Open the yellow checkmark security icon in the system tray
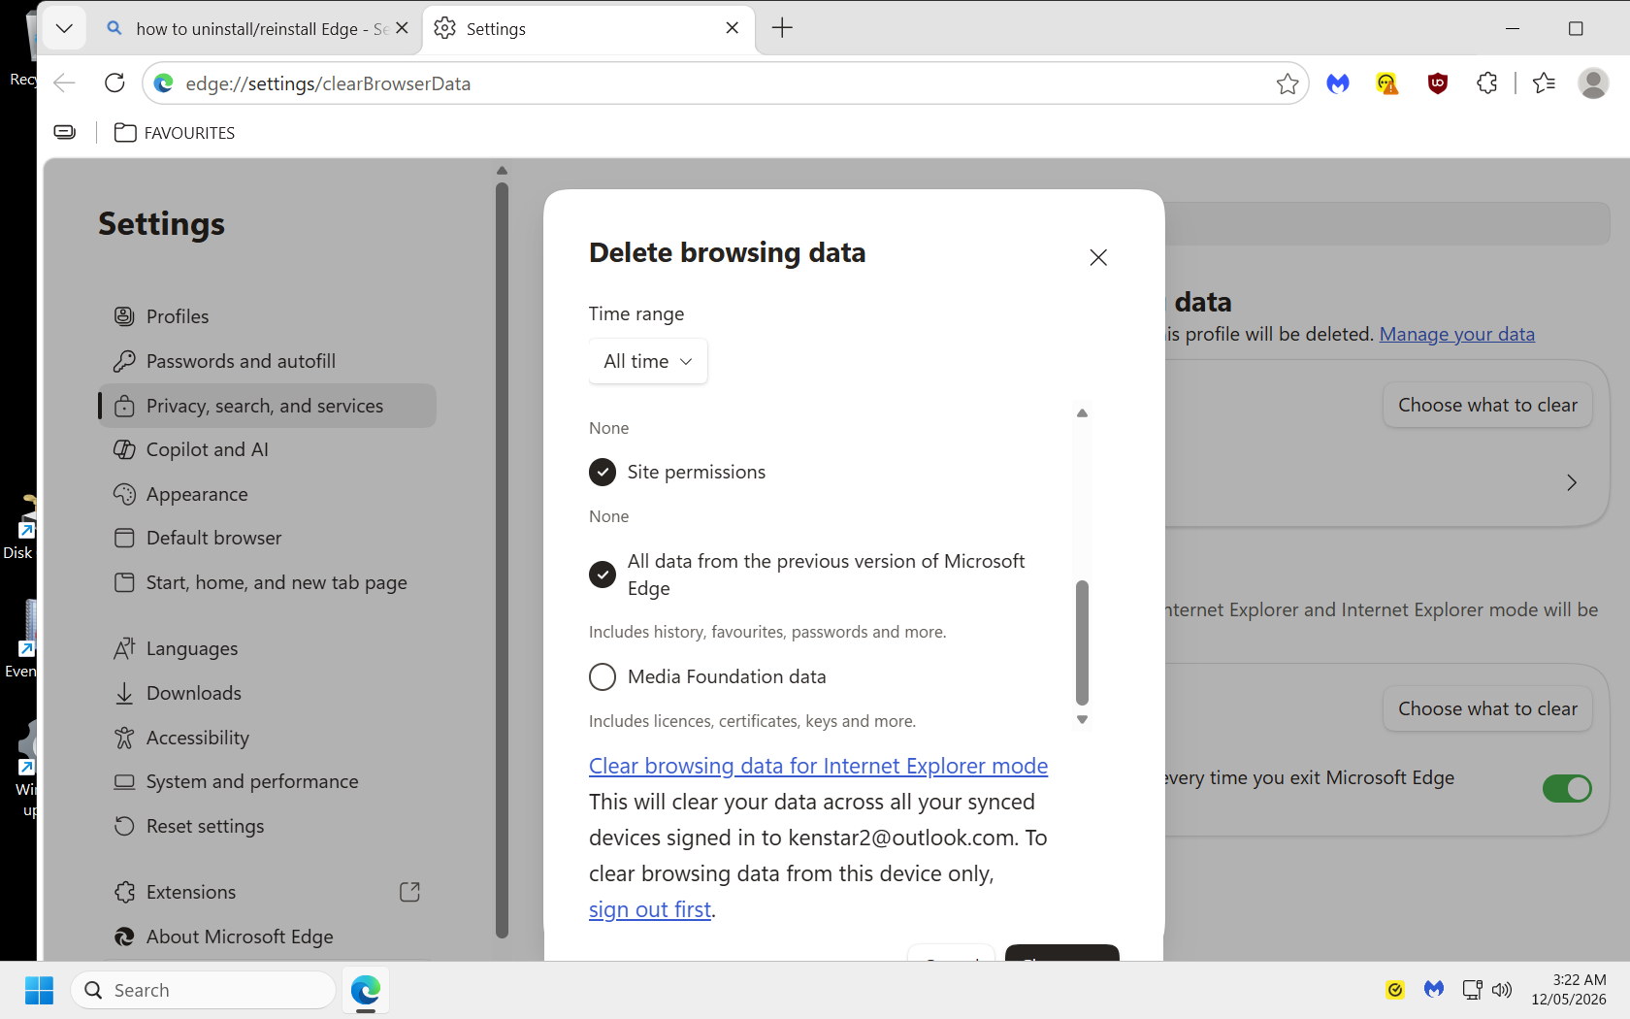 coord(1394,990)
